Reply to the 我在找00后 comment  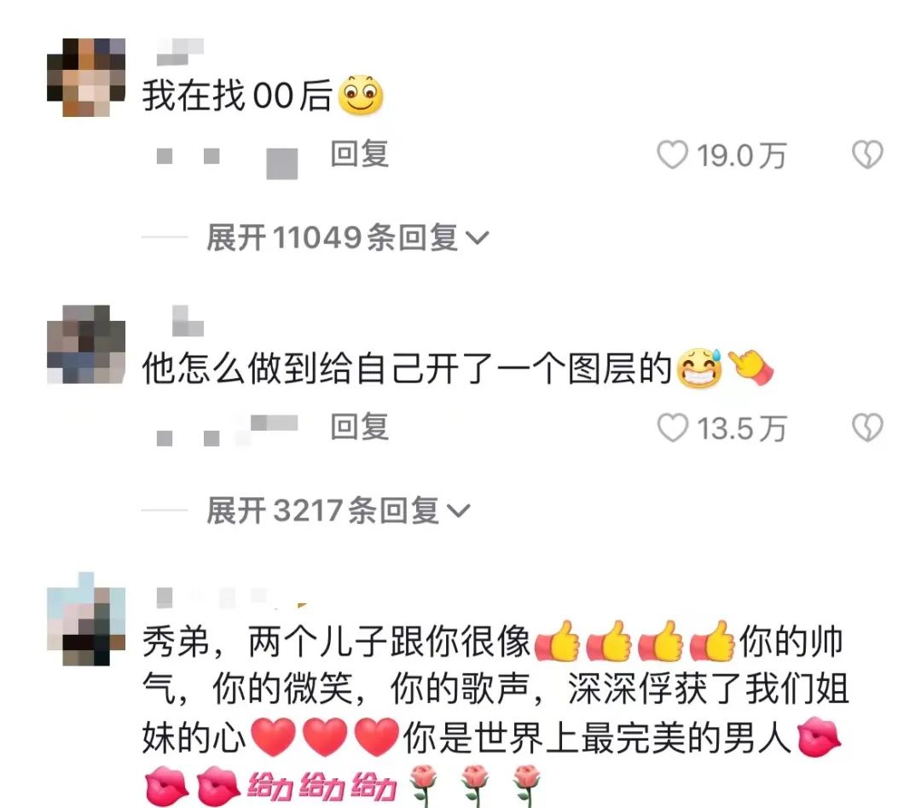pyautogui.click(x=360, y=154)
